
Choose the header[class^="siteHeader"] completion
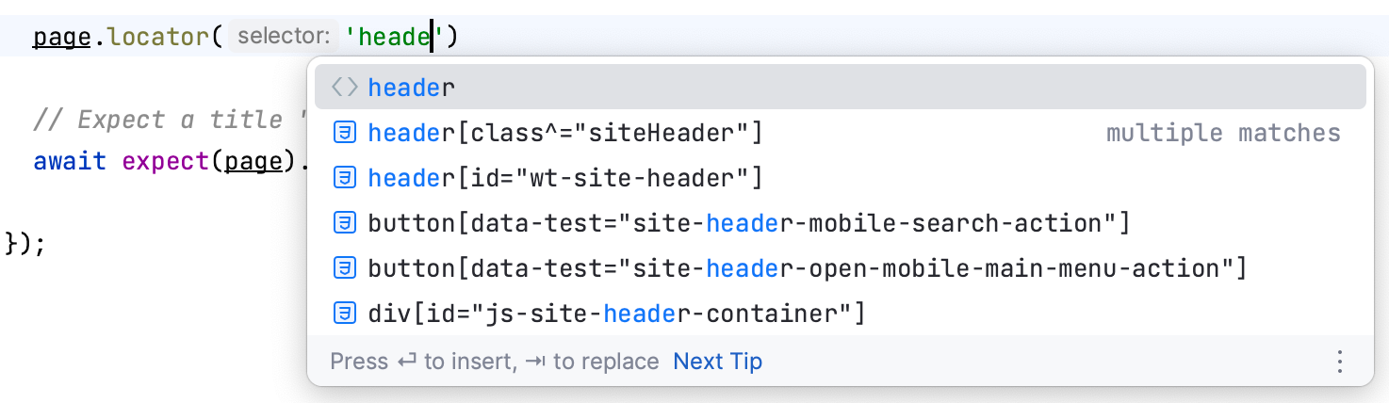564,133
